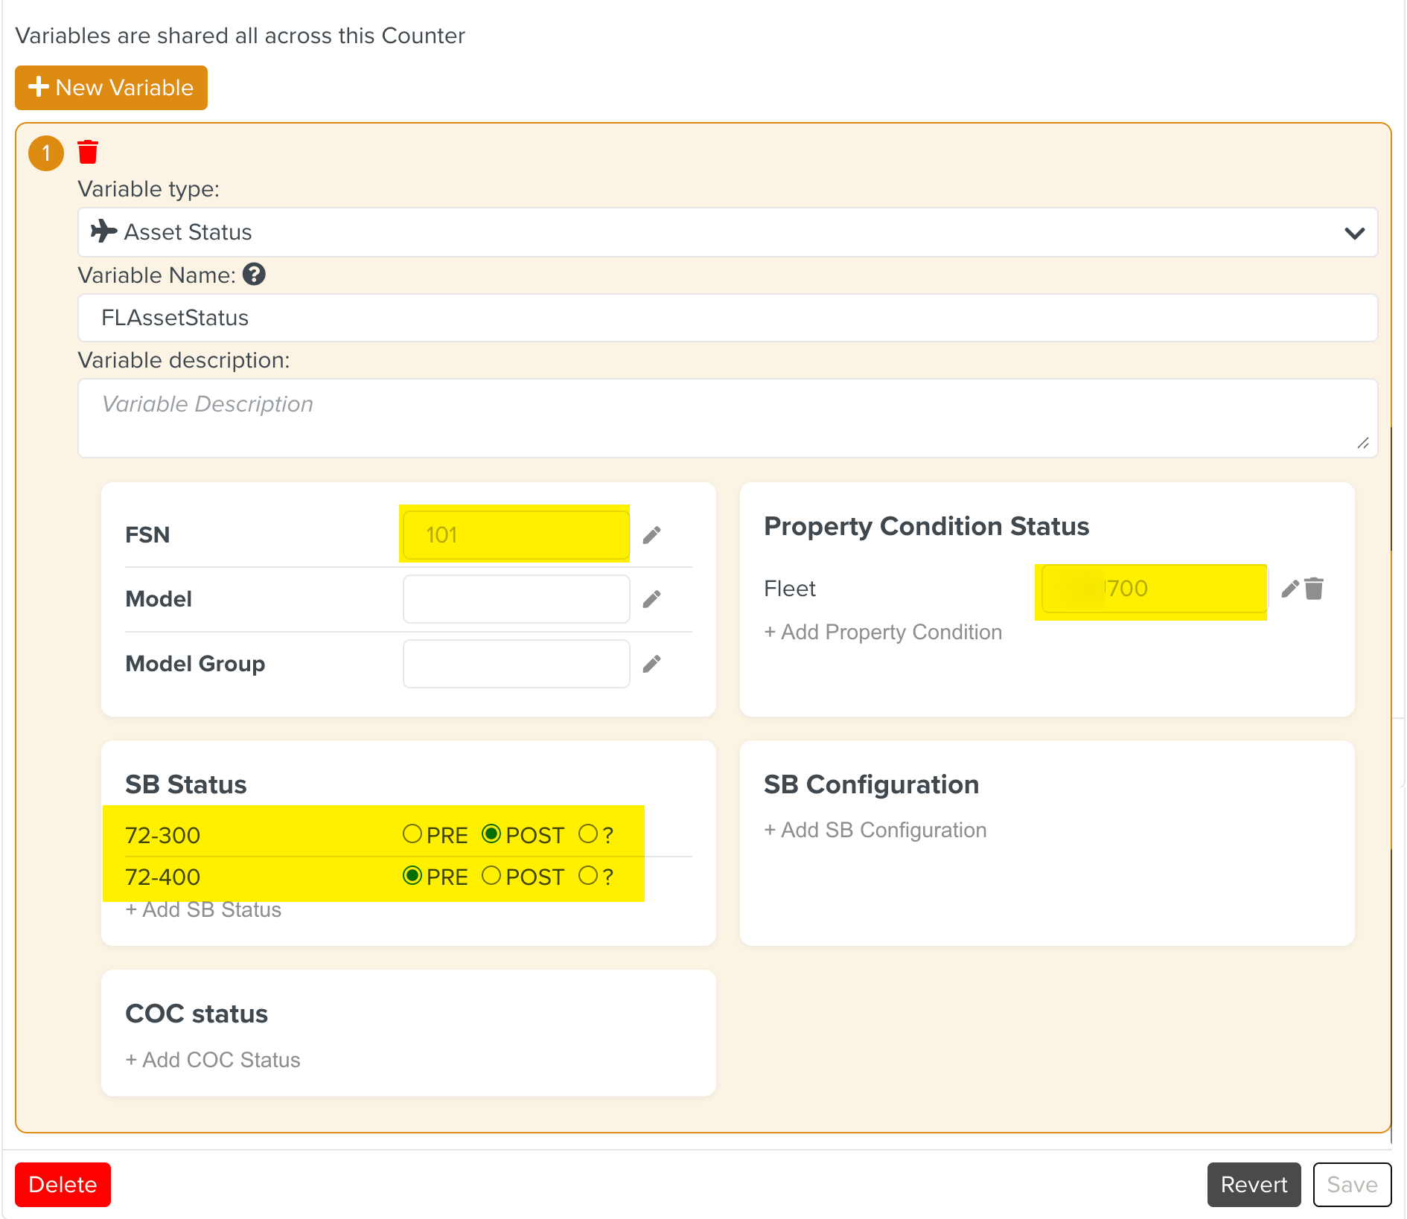Click the red Delete button
1407x1219 pixels.
coord(63,1184)
